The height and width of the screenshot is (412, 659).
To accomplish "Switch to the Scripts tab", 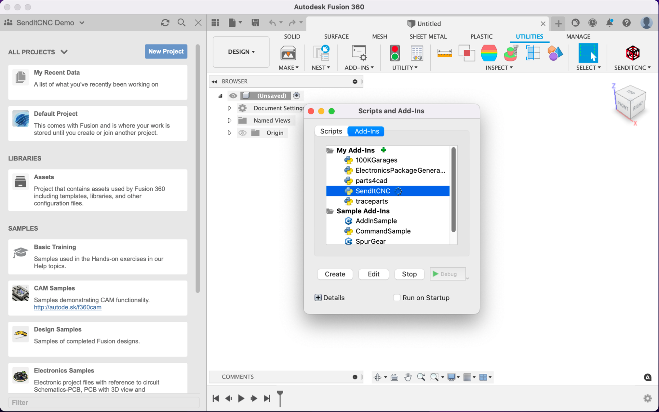I will point(331,131).
